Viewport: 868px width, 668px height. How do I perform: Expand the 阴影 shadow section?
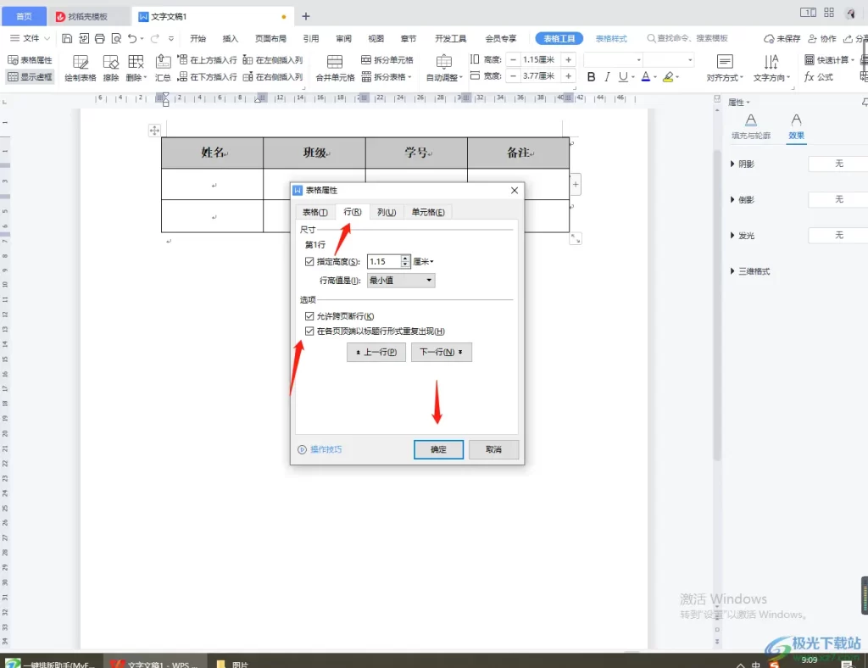coord(733,164)
